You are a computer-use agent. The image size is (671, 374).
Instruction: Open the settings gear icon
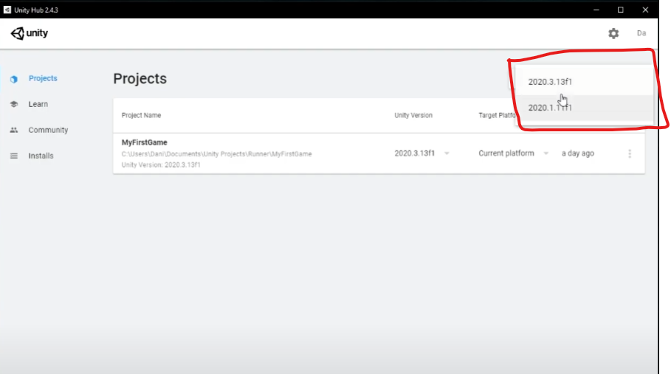[613, 33]
